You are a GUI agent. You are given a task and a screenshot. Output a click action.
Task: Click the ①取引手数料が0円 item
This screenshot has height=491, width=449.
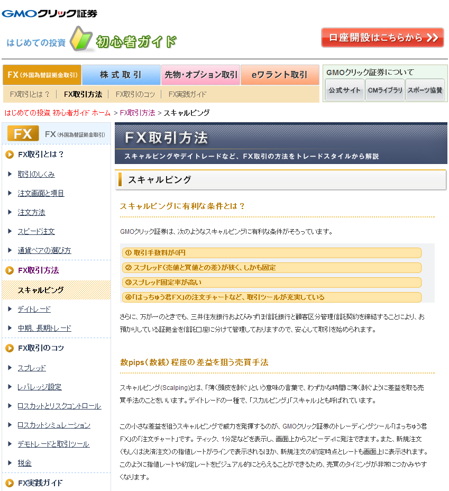coord(272,253)
